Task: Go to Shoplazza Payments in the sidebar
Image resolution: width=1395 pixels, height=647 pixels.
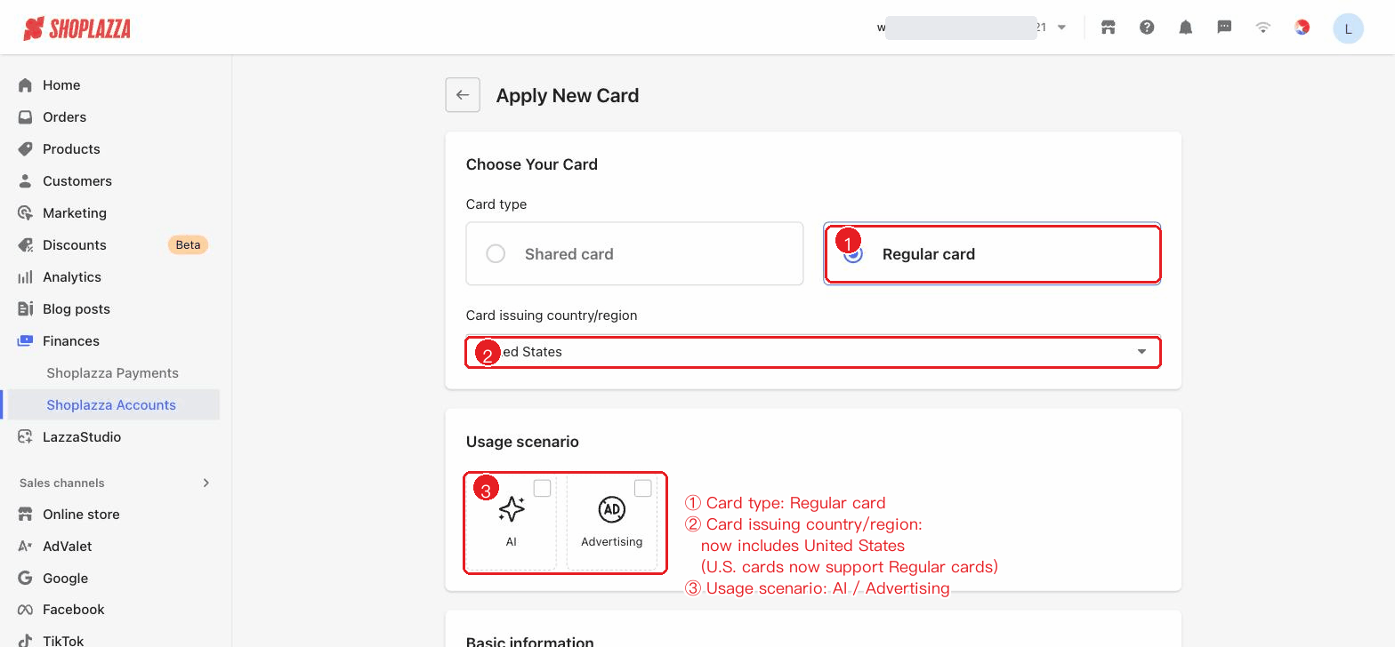Action: coord(113,373)
